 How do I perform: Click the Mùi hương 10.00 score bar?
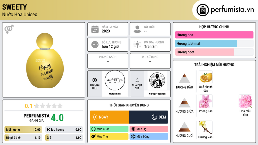click(23, 130)
